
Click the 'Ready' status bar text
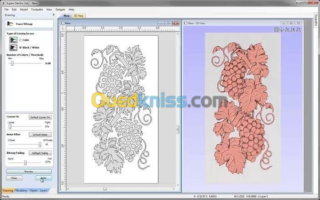(6, 196)
